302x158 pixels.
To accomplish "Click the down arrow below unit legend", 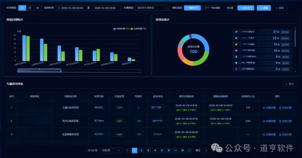I will [x=295, y=71].
